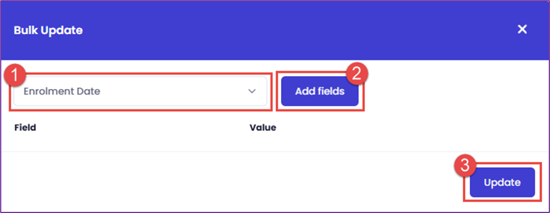Select the Field column header
Screen dimensions: 550x213
[x=25, y=127]
